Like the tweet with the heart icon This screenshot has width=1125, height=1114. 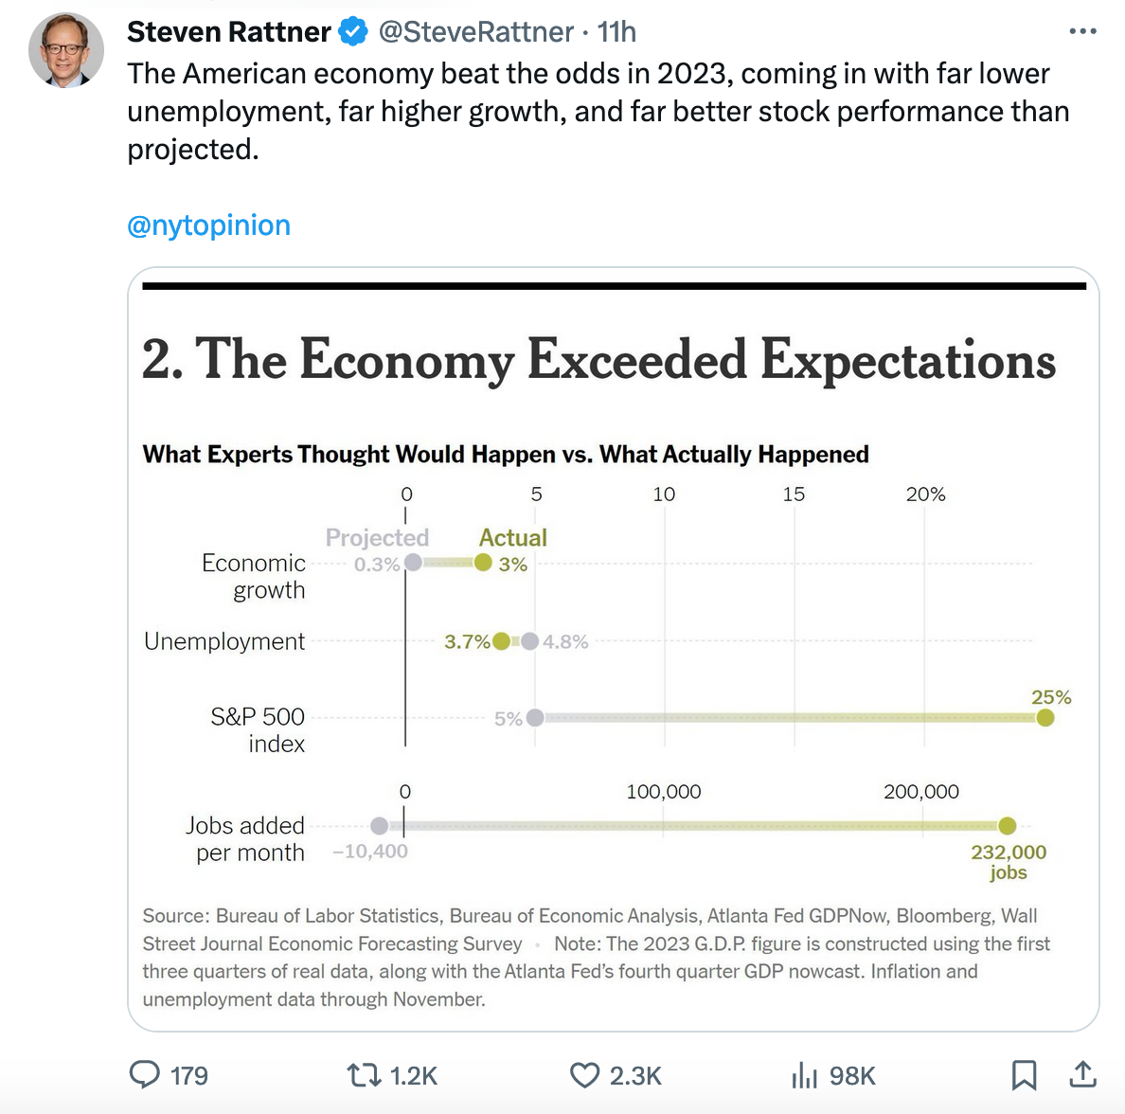coord(584,1075)
